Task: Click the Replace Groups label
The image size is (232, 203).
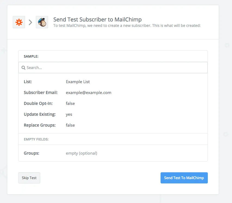Action: point(39,125)
